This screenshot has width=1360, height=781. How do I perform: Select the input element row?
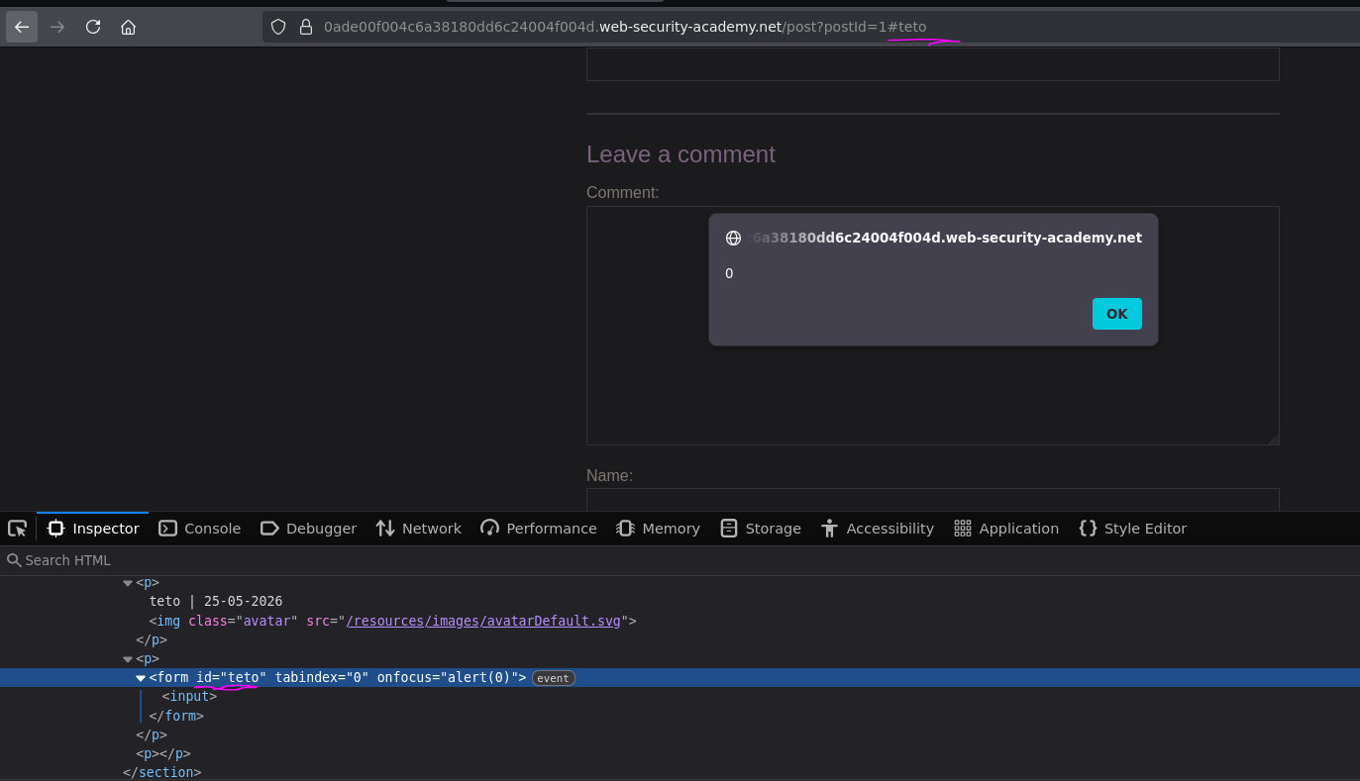point(680,697)
